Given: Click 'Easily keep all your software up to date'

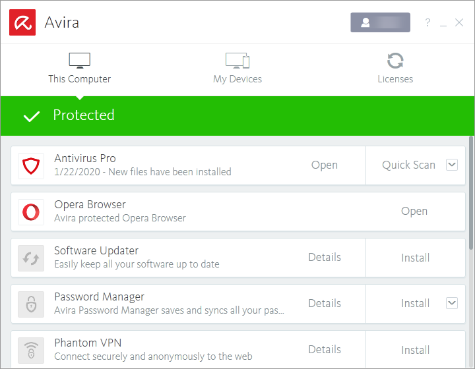Looking at the screenshot, I should click(137, 264).
